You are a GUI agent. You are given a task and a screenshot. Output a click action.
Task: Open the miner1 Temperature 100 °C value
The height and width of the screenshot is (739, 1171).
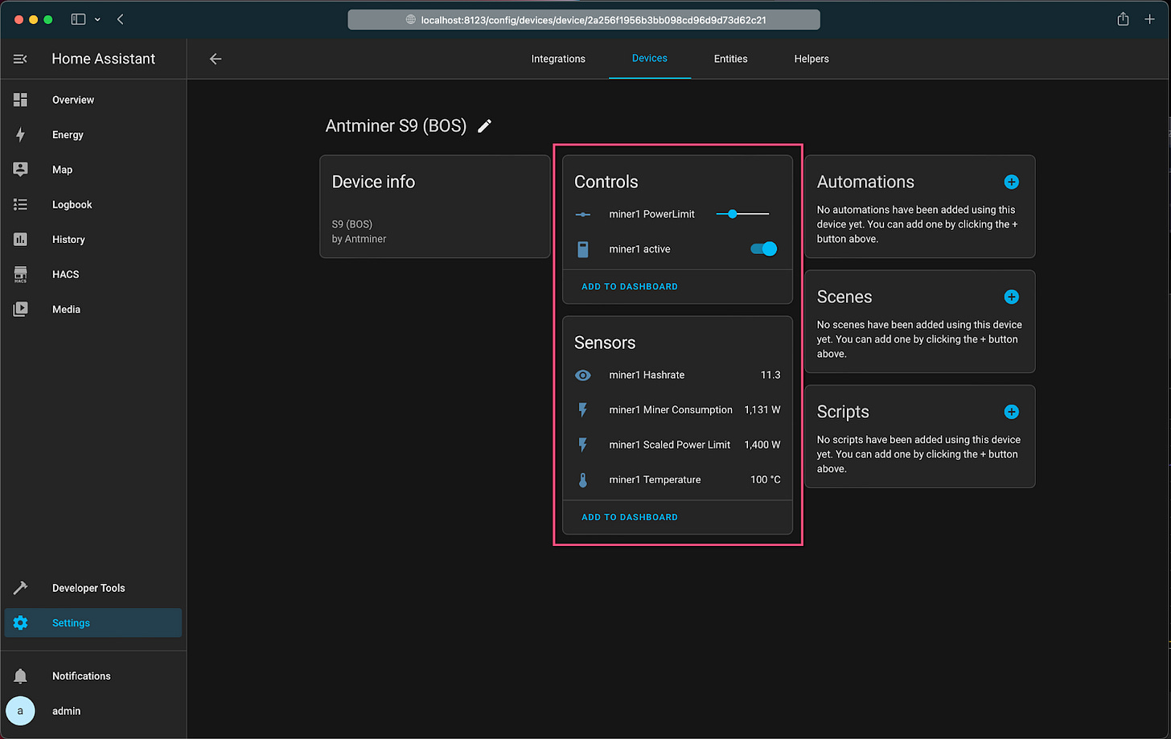pyautogui.click(x=766, y=480)
